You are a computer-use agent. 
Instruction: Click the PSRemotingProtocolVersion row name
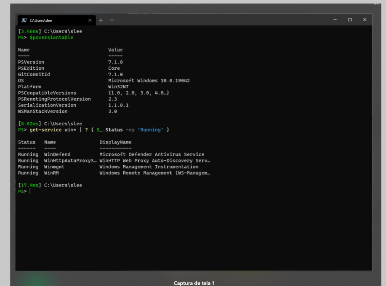54,99
